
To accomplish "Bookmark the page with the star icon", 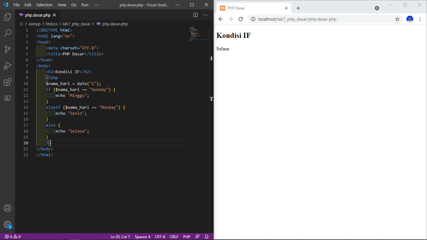I will pos(397,19).
